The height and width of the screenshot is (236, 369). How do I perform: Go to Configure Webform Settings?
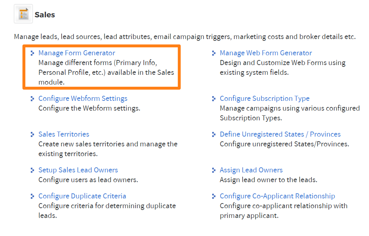[83, 99]
